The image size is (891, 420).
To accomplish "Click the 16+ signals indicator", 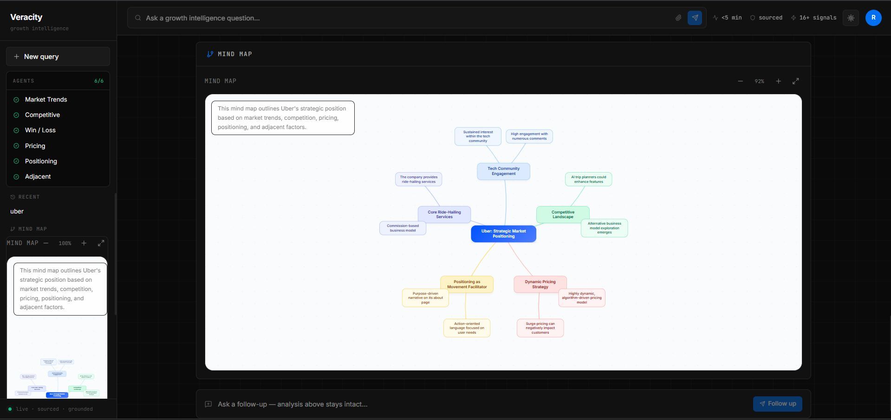I will (x=813, y=18).
